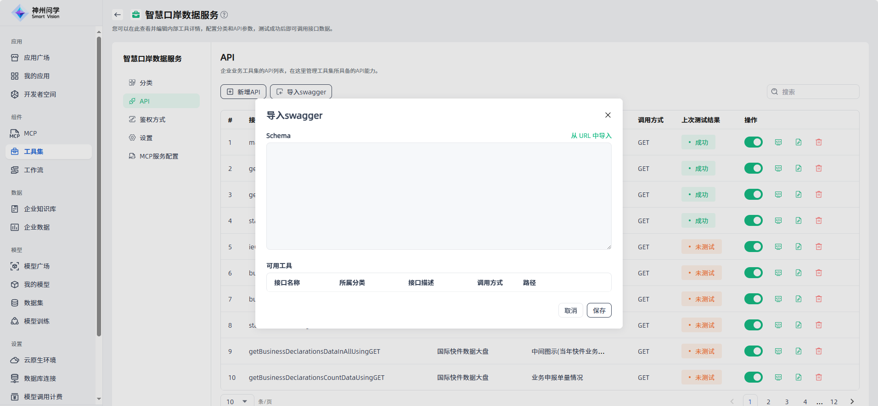Click the edit icon in row 3
This screenshot has width=878, height=406.
[x=798, y=195]
